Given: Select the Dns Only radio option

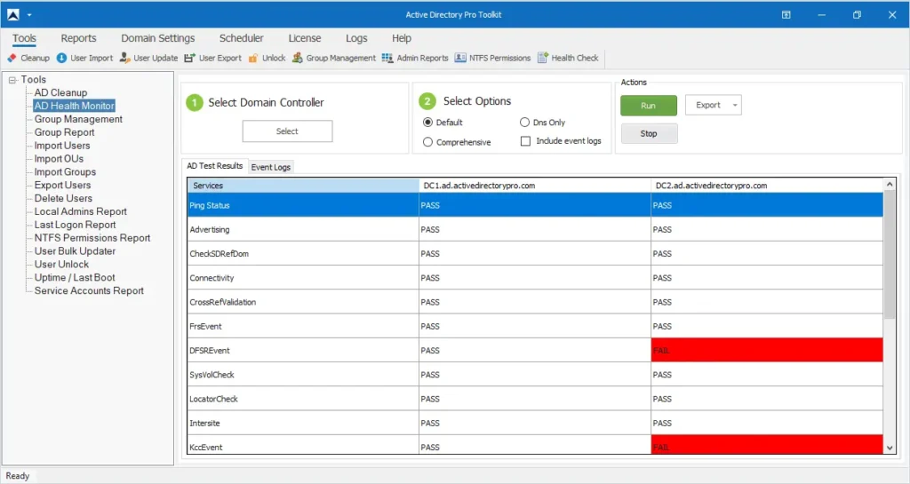Looking at the screenshot, I should [524, 123].
